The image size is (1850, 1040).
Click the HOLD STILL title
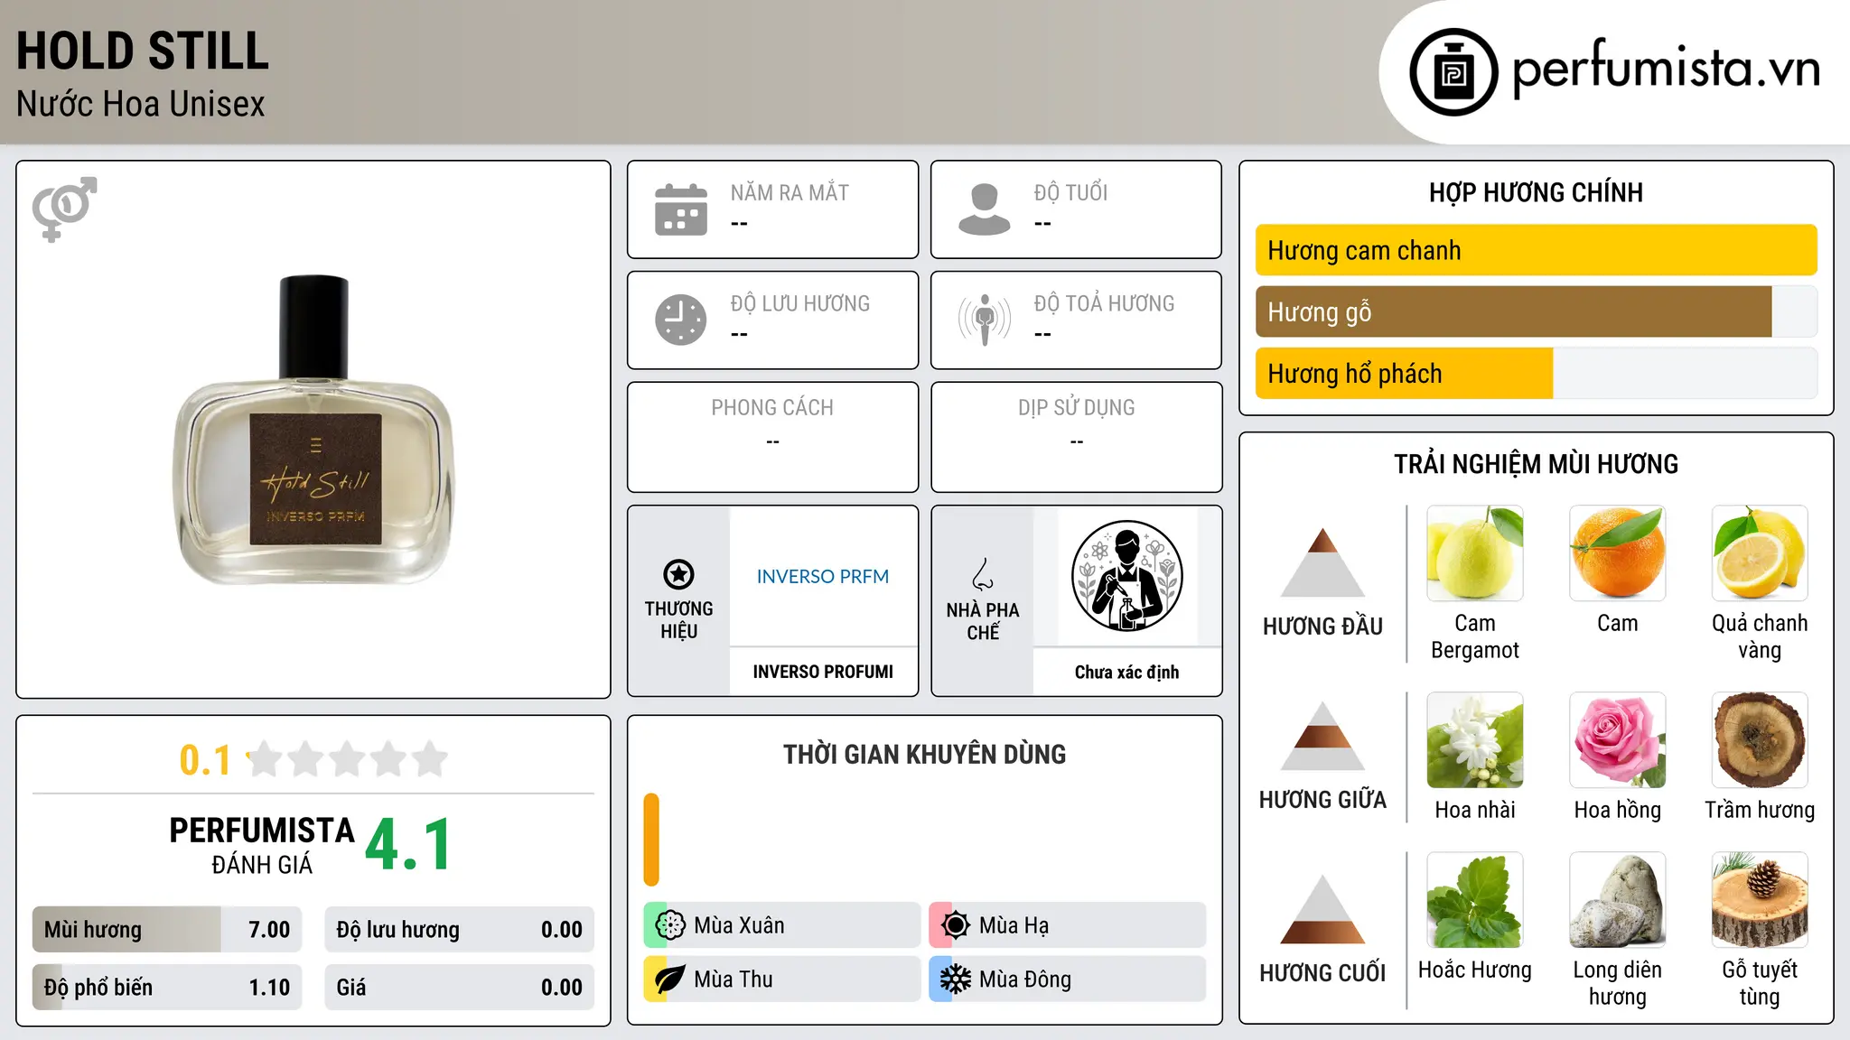[143, 51]
